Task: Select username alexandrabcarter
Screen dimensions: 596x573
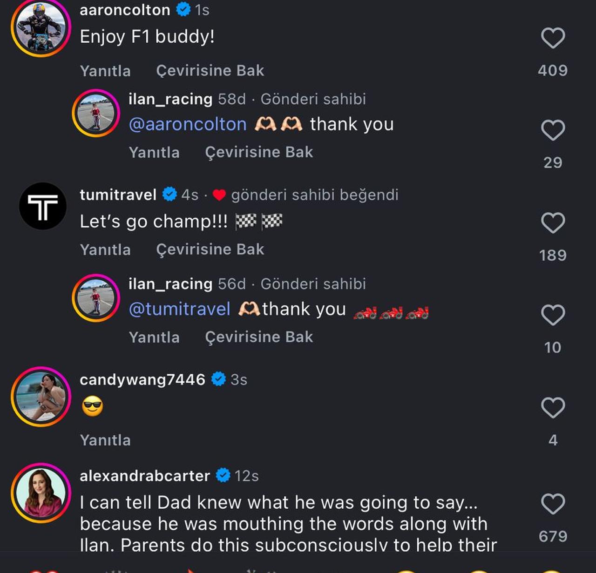Action: 144,476
